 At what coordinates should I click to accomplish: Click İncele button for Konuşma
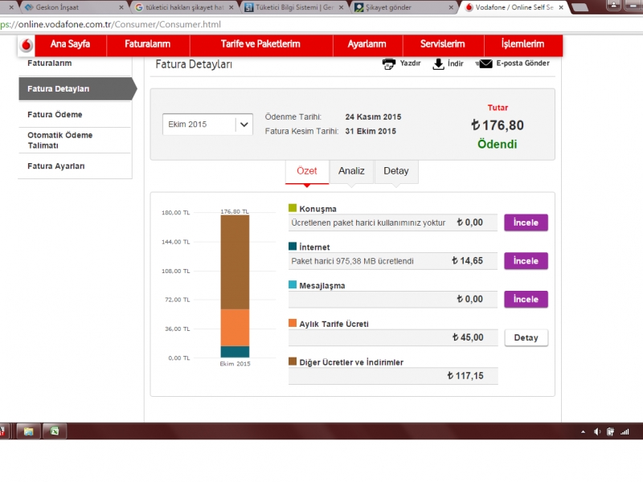coord(526,223)
